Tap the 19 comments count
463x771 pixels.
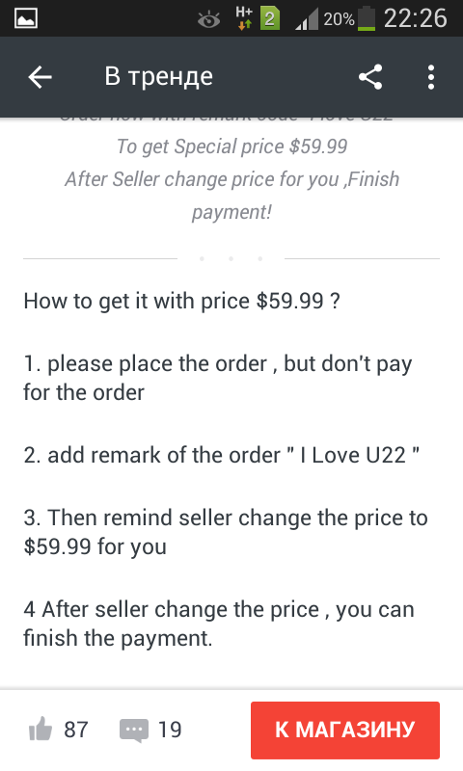(x=170, y=730)
